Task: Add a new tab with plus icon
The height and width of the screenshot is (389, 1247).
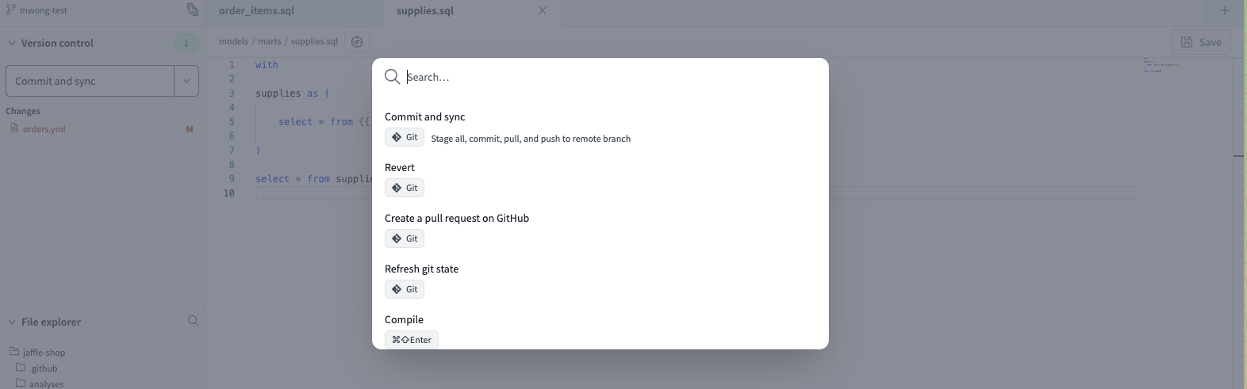Action: click(x=1224, y=10)
